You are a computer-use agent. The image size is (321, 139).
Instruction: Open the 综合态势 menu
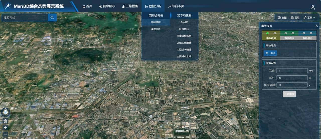coord(176,6)
